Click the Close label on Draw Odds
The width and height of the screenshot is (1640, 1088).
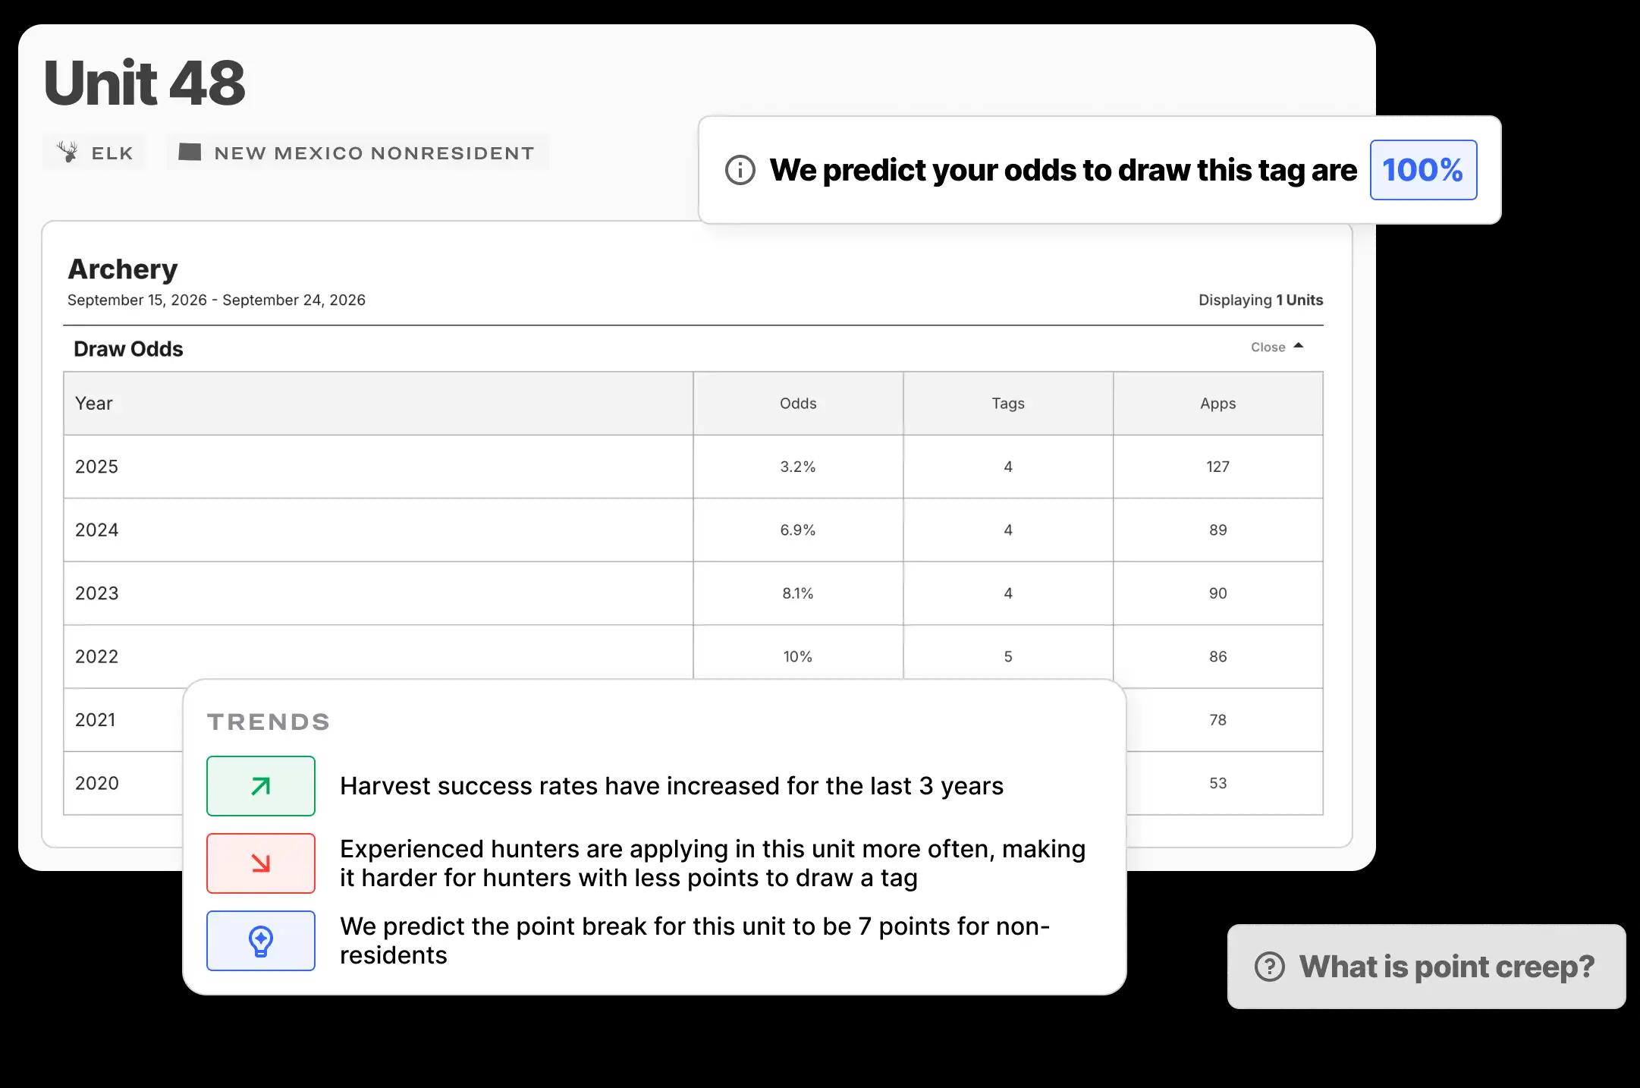pos(1268,347)
